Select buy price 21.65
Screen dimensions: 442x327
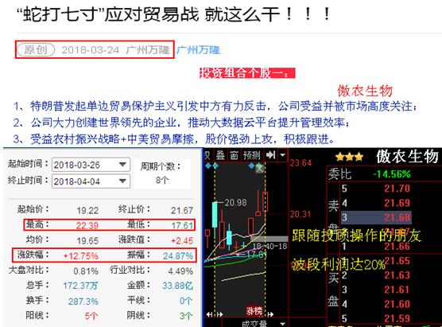point(397,261)
